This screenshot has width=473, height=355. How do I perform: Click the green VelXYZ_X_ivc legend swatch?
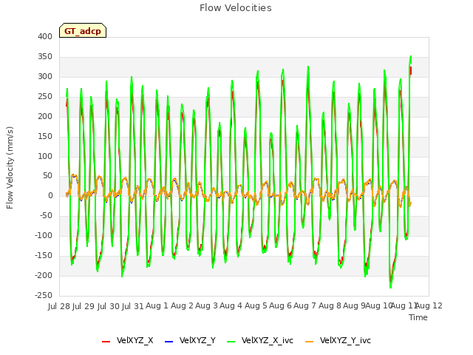(x=231, y=342)
